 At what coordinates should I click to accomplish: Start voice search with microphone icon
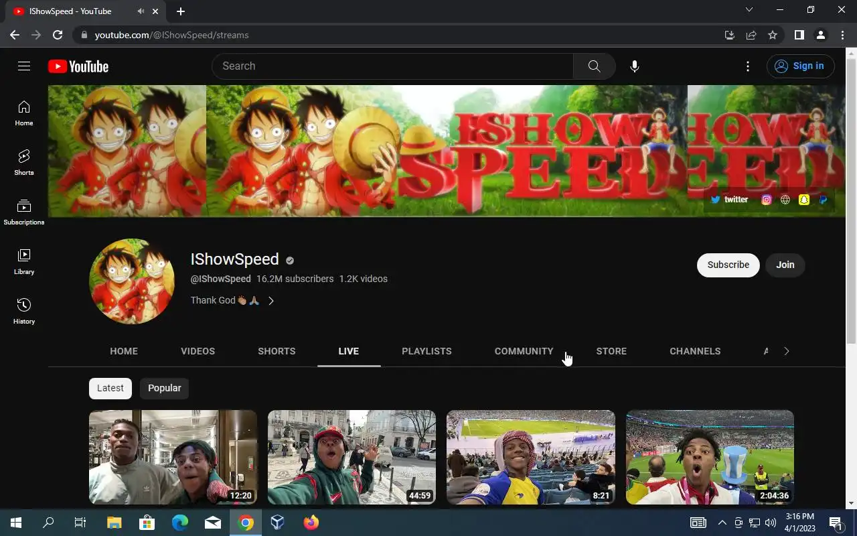pyautogui.click(x=635, y=66)
